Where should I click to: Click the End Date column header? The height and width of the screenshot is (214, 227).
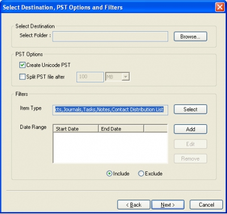coord(121,129)
